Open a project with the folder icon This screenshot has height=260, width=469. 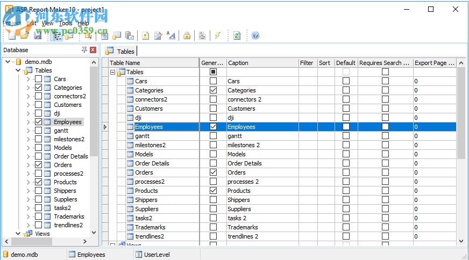click(x=25, y=35)
